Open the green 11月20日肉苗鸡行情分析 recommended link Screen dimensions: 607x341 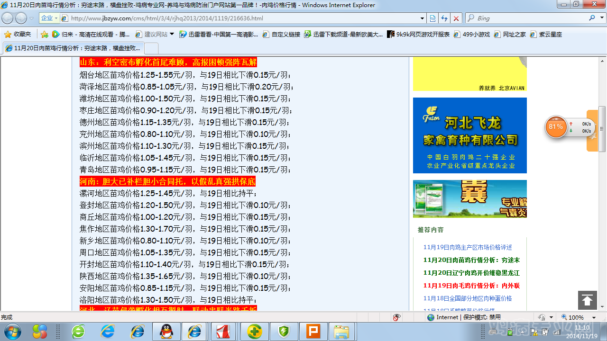pyautogui.click(x=471, y=260)
